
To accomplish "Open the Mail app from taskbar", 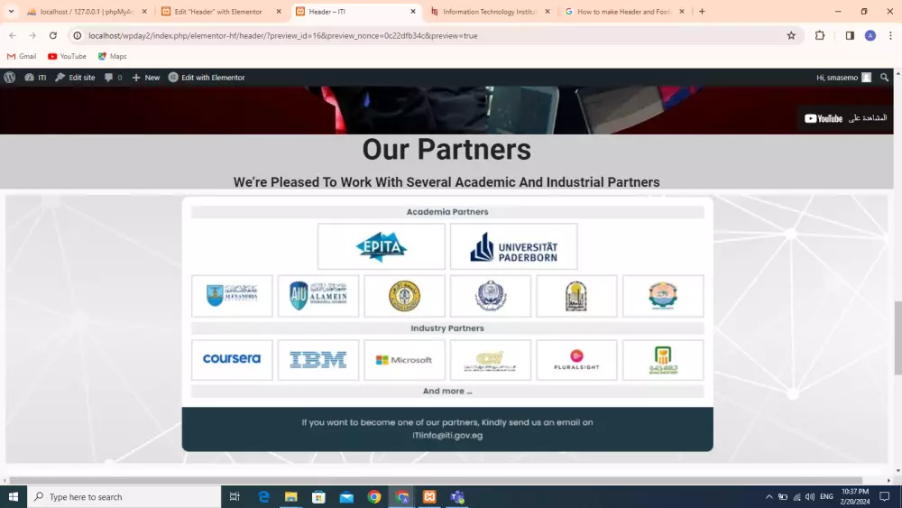I will coord(346,496).
